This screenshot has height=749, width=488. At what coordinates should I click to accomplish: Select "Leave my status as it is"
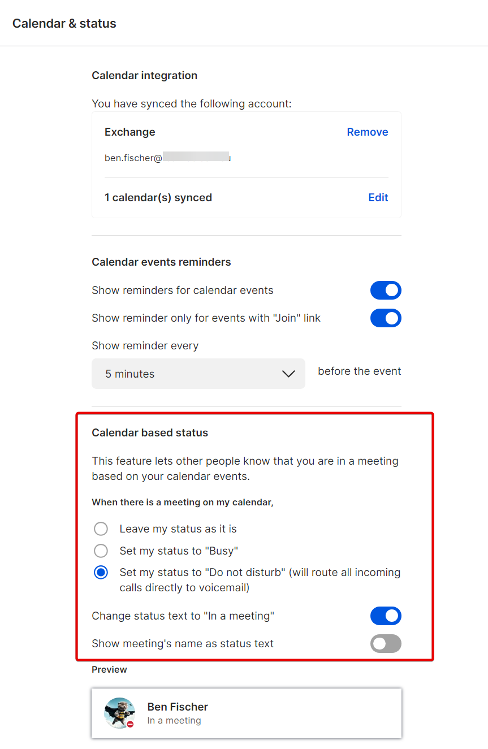coord(101,529)
